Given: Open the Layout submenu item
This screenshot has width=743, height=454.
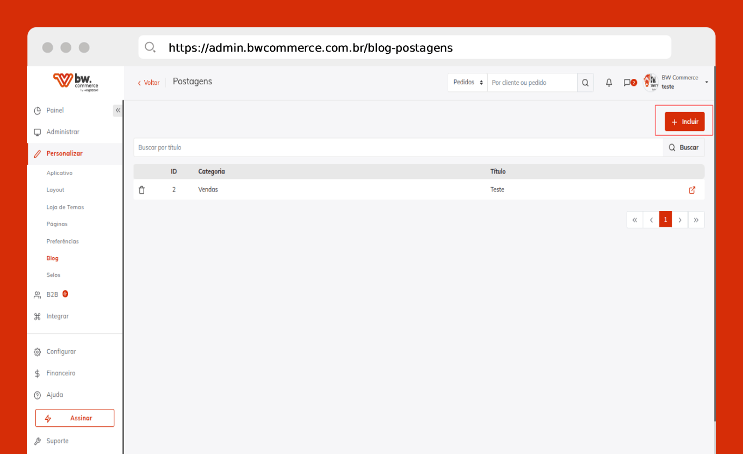Looking at the screenshot, I should click(55, 190).
